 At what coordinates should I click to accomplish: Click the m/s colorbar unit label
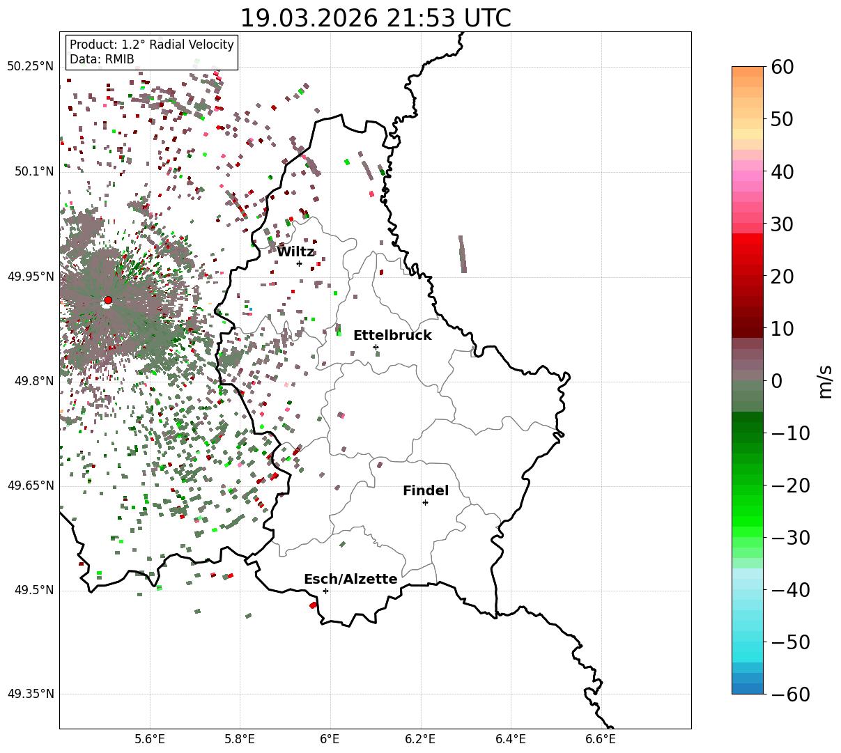coord(826,381)
